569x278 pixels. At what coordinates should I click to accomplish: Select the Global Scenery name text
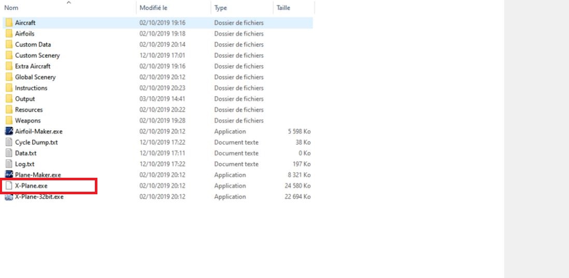35,77
